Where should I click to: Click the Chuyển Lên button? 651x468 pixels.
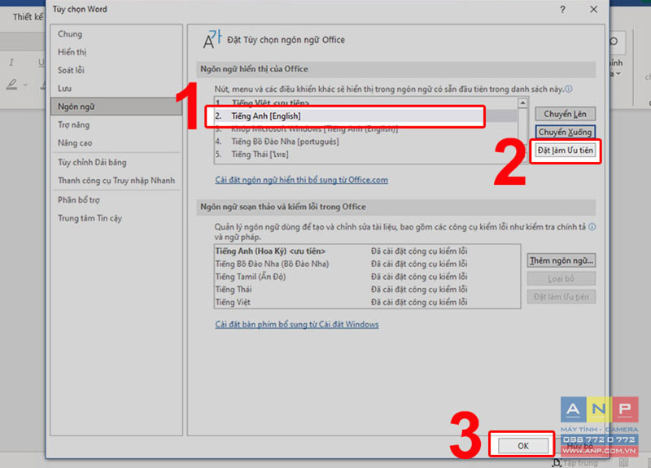tap(565, 114)
